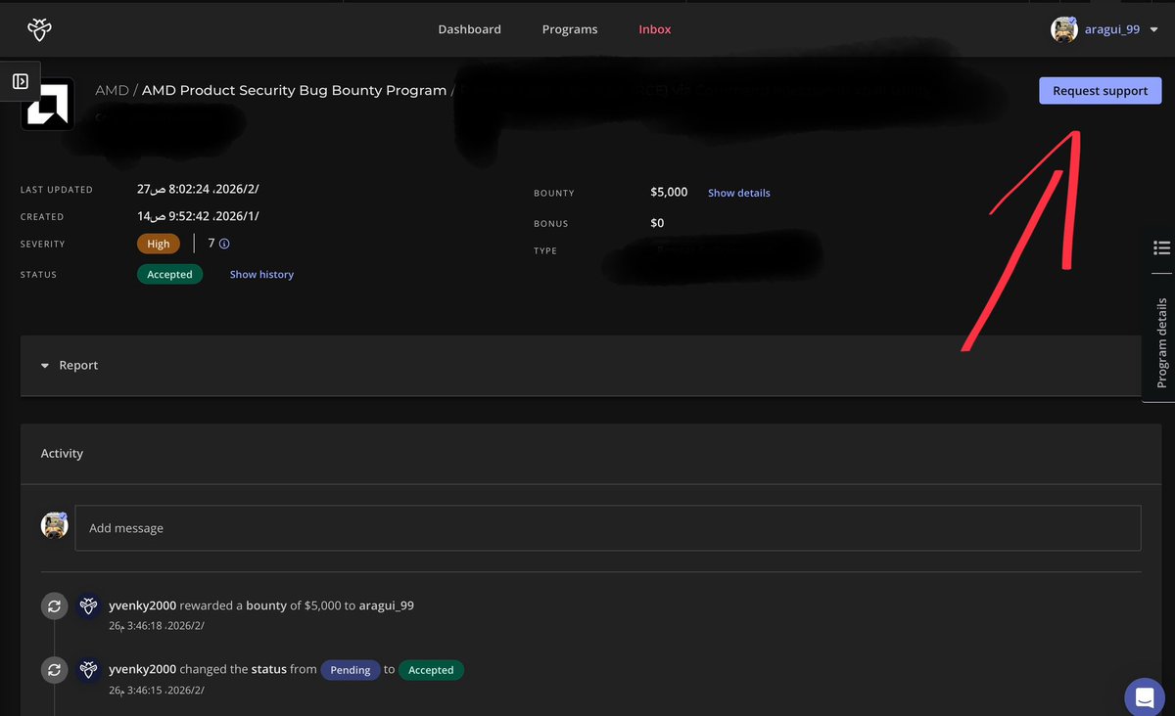This screenshot has height=716, width=1175.
Task: Open AMD Product Security Bug Bounty Program breadcrumb
Action: tap(294, 90)
